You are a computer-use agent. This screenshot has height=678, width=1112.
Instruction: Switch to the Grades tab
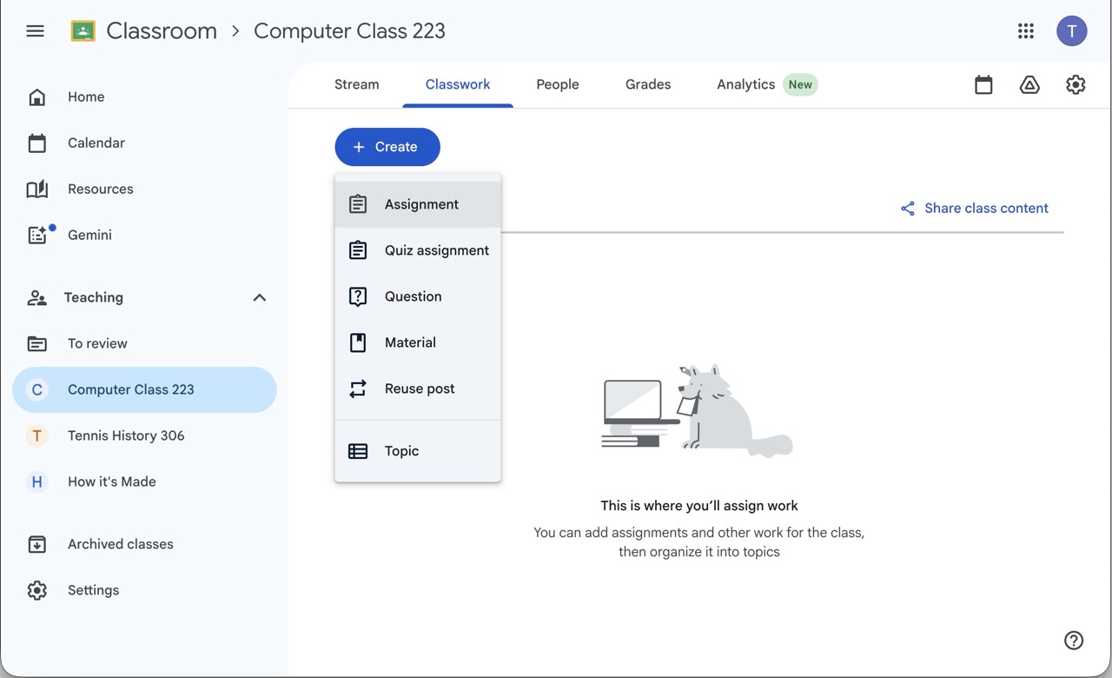click(x=648, y=84)
